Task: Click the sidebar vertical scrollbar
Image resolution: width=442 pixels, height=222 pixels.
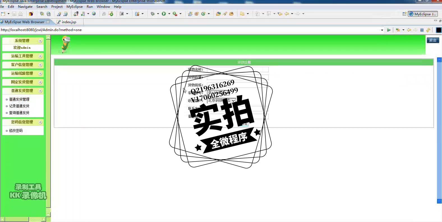Action: point(48,126)
